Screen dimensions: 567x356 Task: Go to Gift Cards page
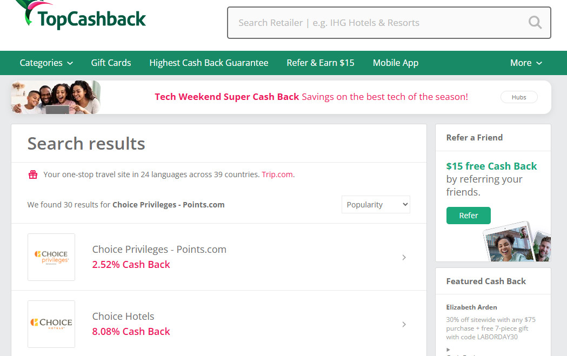click(x=111, y=63)
